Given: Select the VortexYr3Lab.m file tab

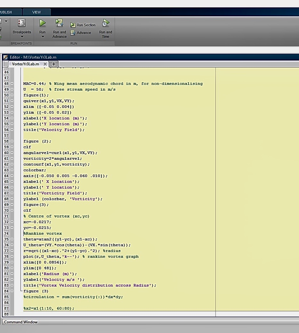Looking at the screenshot, I should [25, 64].
